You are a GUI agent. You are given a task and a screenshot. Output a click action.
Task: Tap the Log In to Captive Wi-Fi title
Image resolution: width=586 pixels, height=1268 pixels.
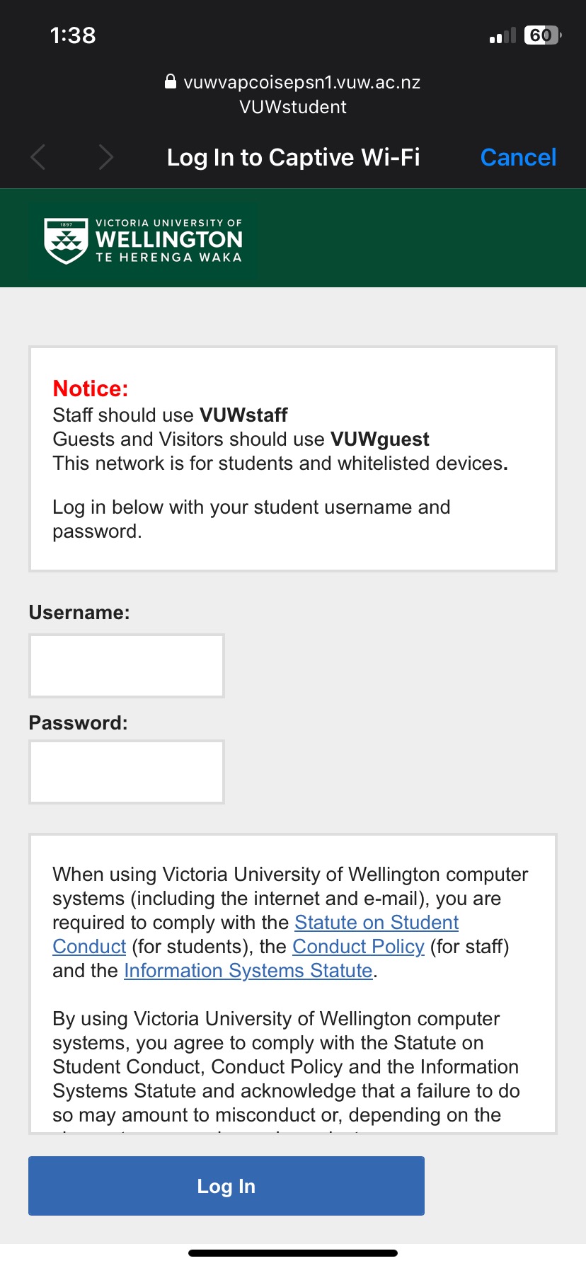tap(293, 157)
